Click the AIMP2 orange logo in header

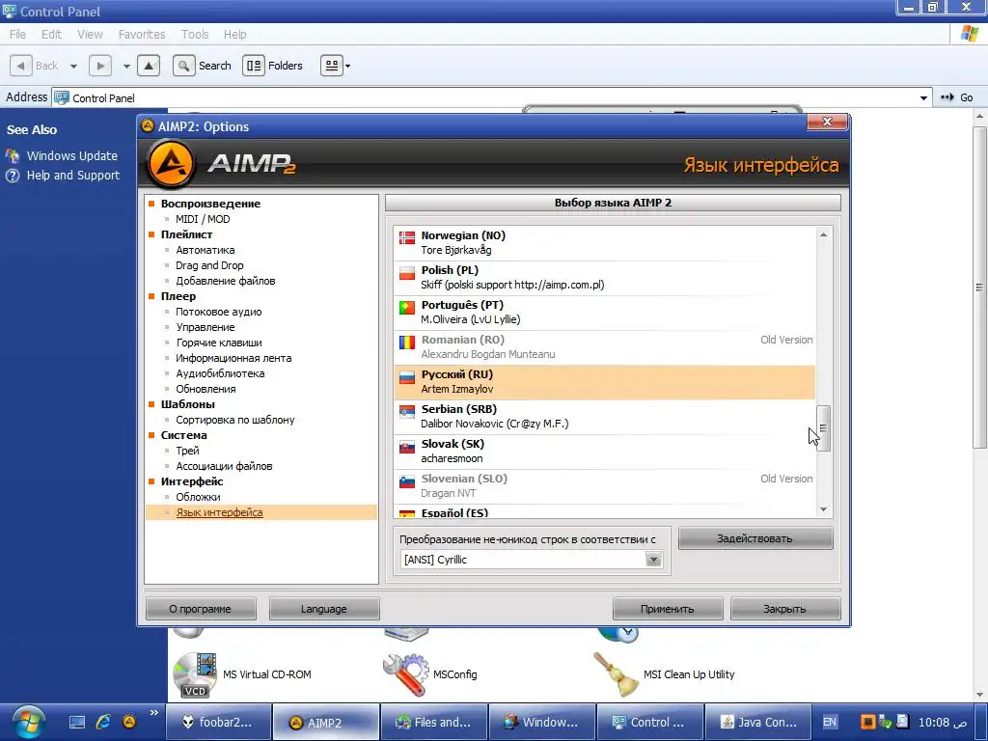171,164
